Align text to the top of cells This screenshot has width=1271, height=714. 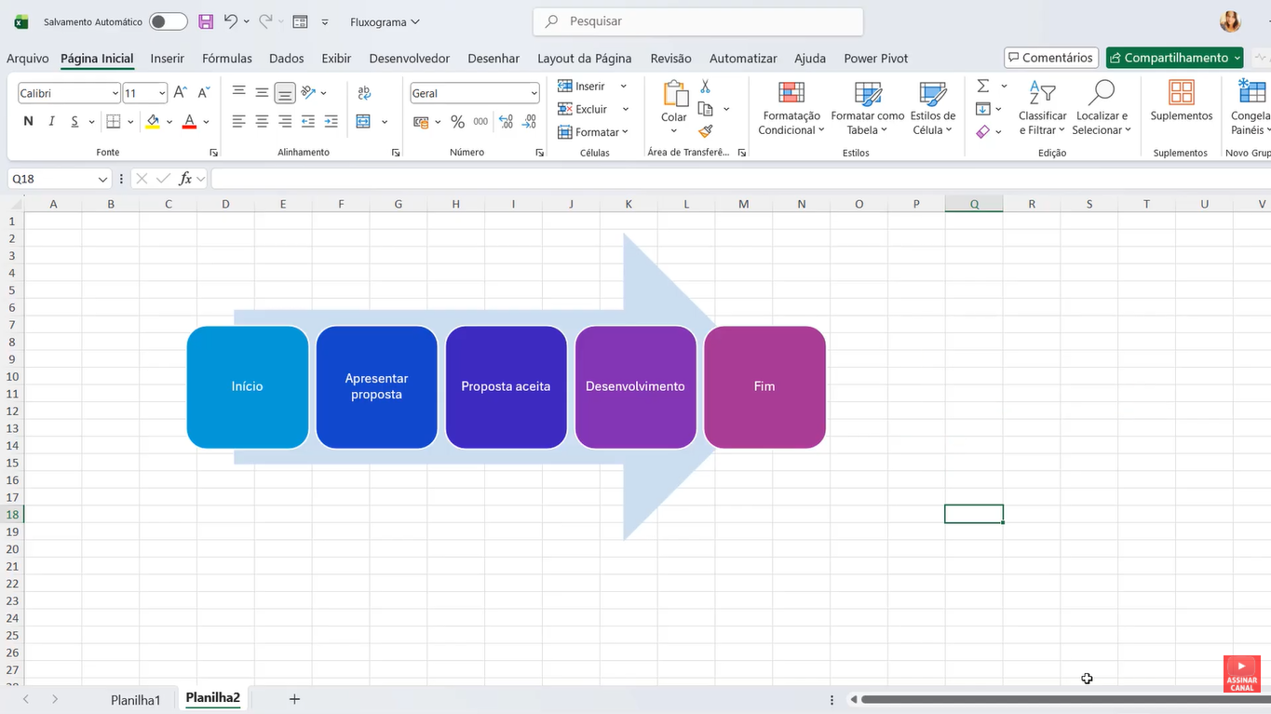pos(239,92)
